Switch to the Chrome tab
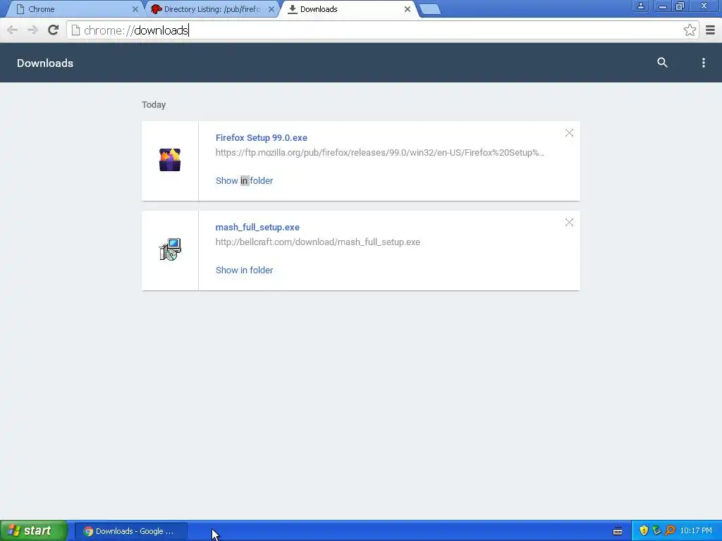Viewport: 722px width, 541px height. [73, 9]
